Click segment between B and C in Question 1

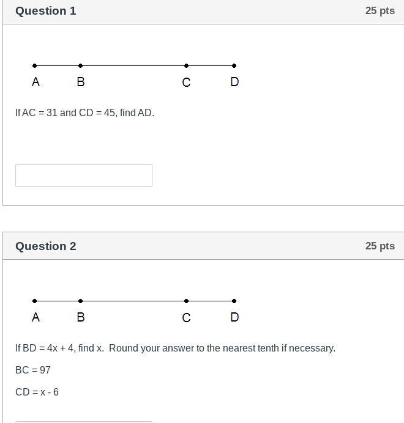pos(133,65)
